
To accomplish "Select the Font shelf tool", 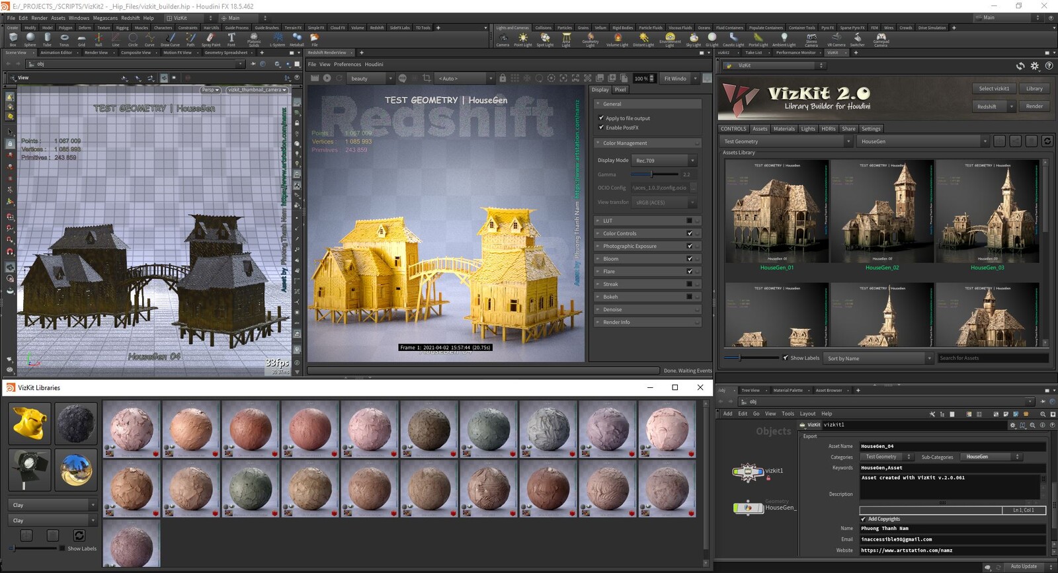I will click(231, 40).
